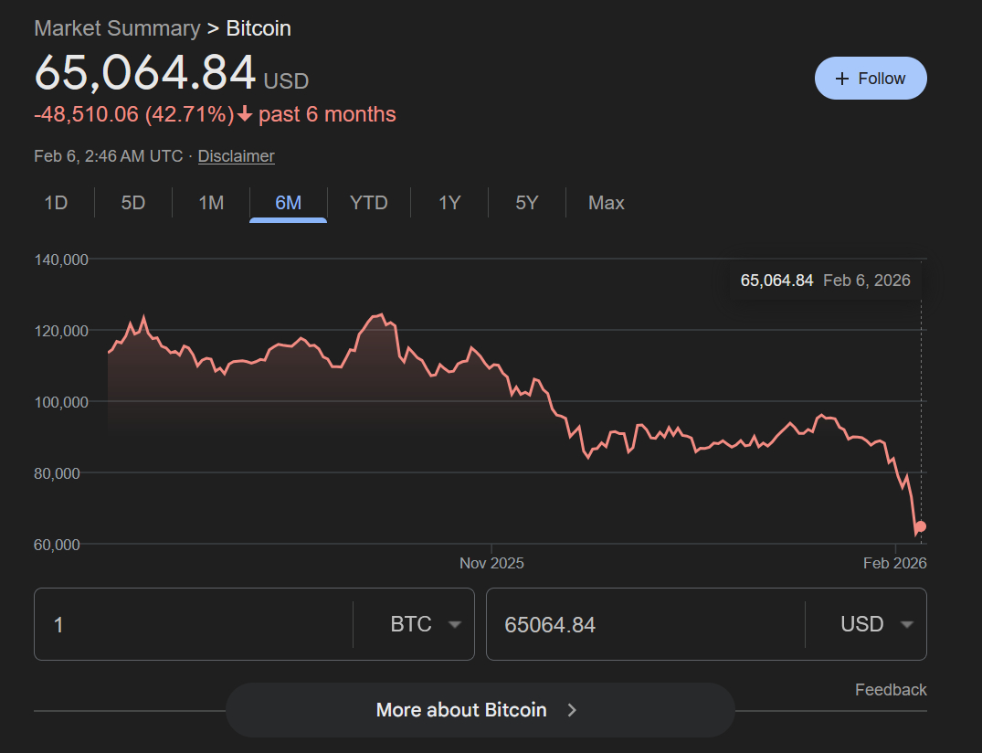Click the Follow button plus icon

click(x=842, y=79)
